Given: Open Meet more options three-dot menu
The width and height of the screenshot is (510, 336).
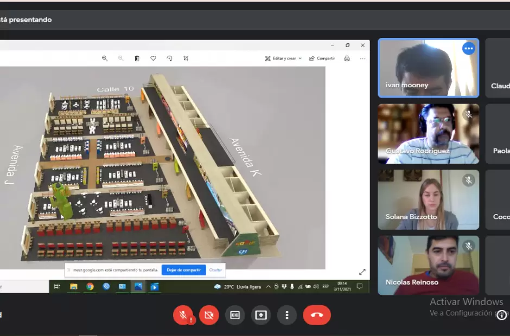Looking at the screenshot, I should (x=287, y=315).
